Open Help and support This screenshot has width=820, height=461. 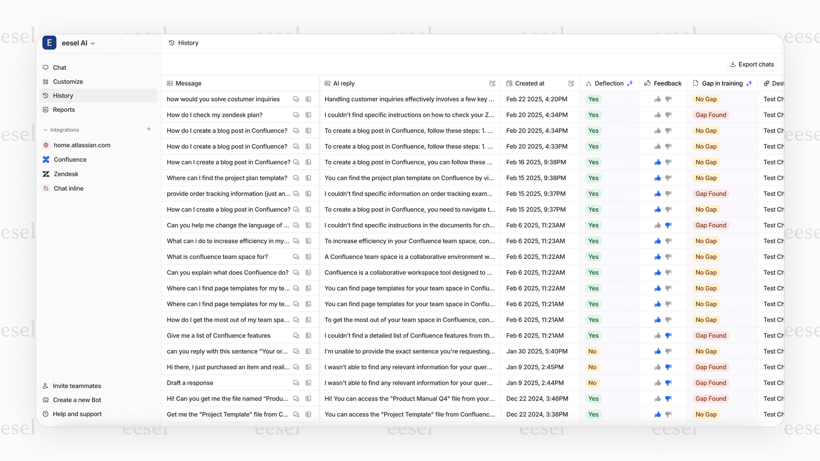coord(77,414)
